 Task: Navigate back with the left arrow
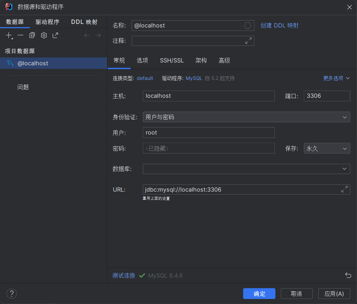point(87,35)
